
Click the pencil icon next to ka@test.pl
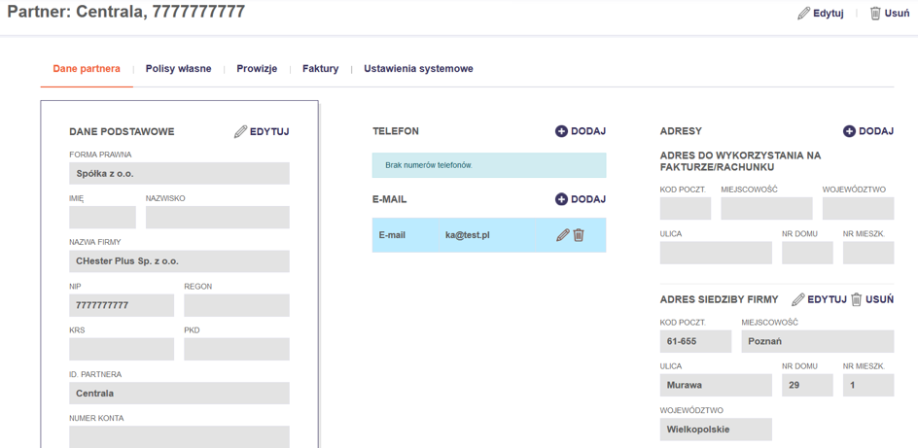[562, 235]
